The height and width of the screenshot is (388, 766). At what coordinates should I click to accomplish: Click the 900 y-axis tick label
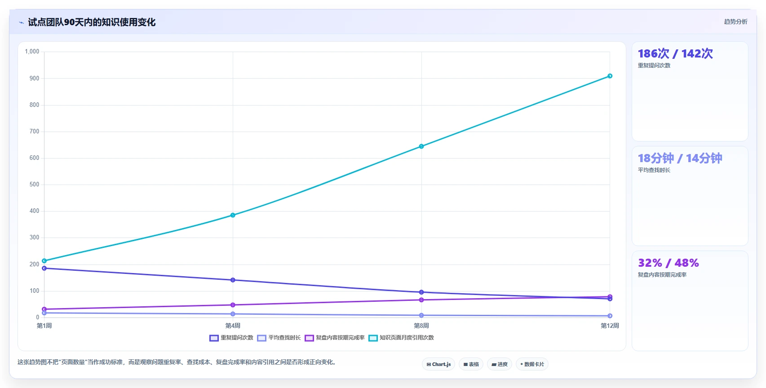34,78
